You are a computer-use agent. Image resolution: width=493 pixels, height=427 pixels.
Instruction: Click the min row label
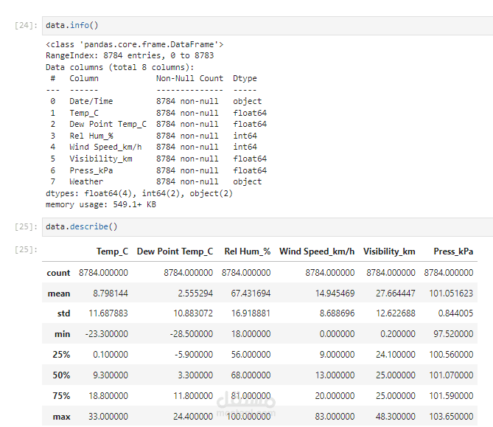click(62, 334)
